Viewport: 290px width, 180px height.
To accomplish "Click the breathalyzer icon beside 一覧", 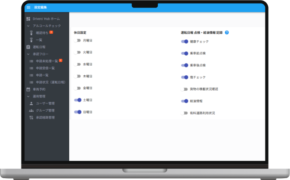I will (x=31, y=40).
